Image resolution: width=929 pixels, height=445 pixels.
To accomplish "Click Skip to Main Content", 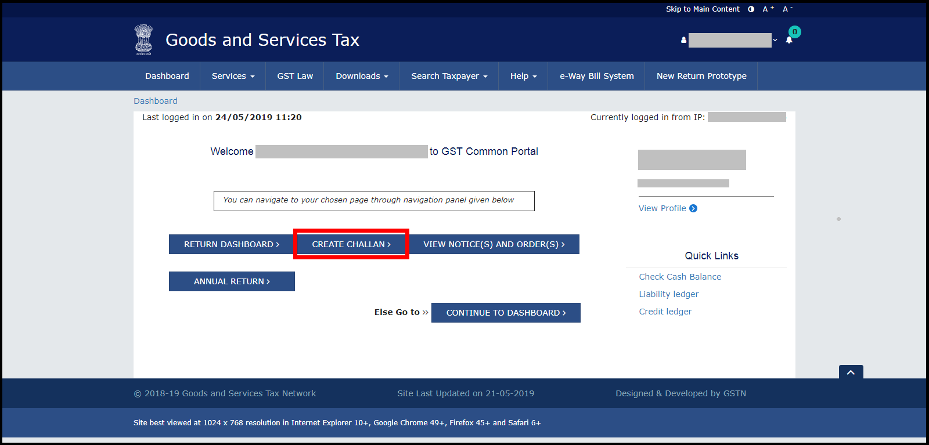I will click(703, 9).
